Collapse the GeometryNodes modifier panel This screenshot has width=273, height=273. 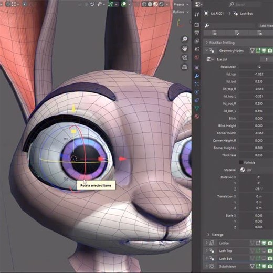[207, 50]
